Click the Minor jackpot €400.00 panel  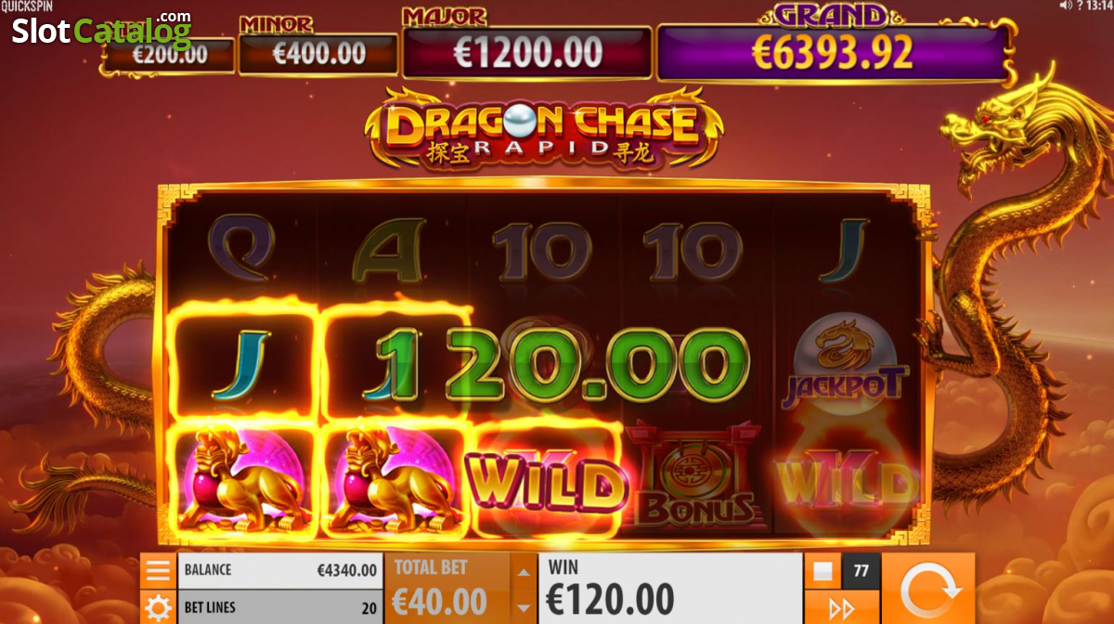[318, 54]
